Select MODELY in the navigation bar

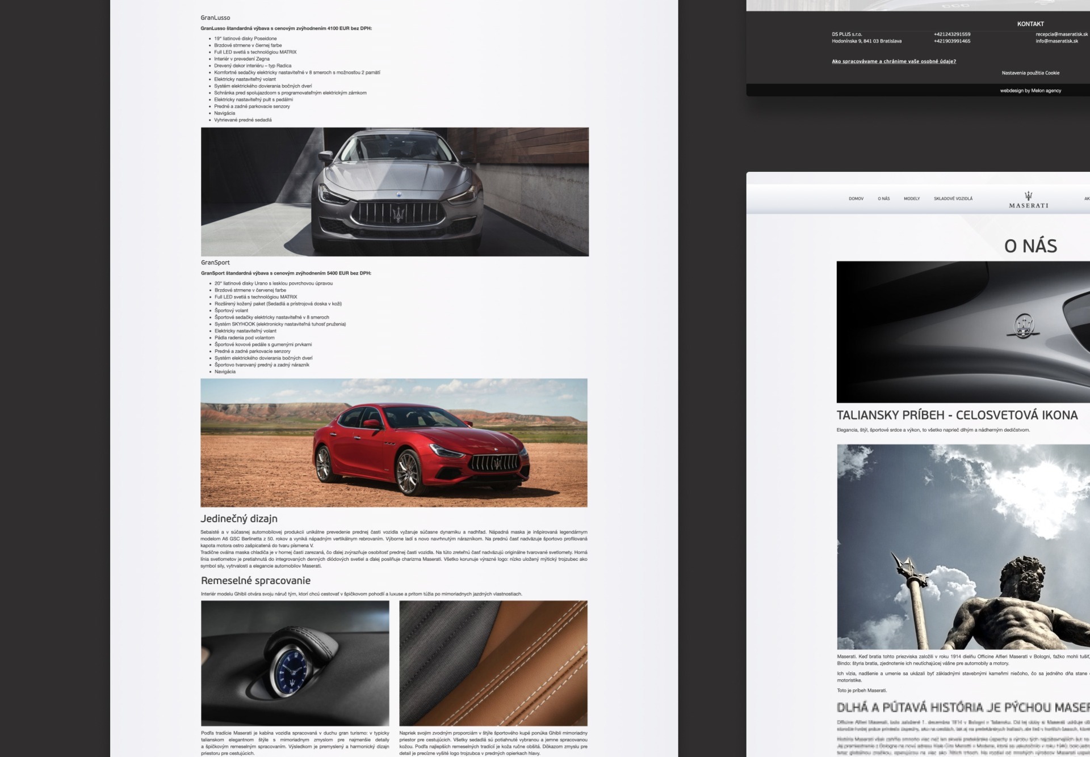[911, 199]
